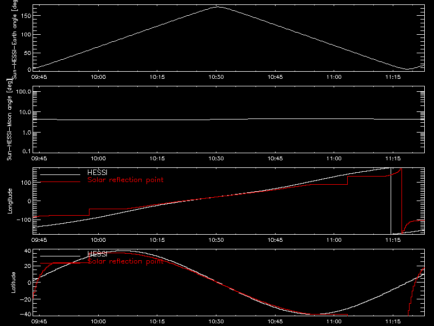434x326 pixels.
Task: Click the 09:45 label under the Latitude plot
Action: pyautogui.click(x=39, y=322)
